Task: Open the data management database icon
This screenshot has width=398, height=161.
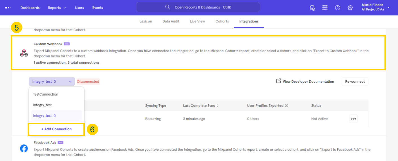Action: pos(312,8)
